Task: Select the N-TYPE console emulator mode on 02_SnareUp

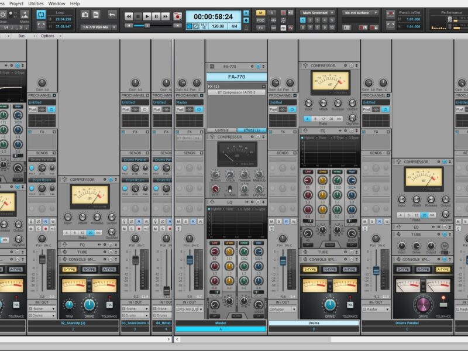Action: point(89,269)
